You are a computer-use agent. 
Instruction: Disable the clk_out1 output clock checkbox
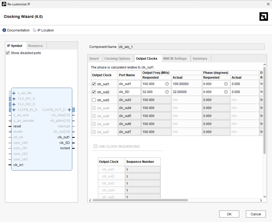click(x=94, y=84)
